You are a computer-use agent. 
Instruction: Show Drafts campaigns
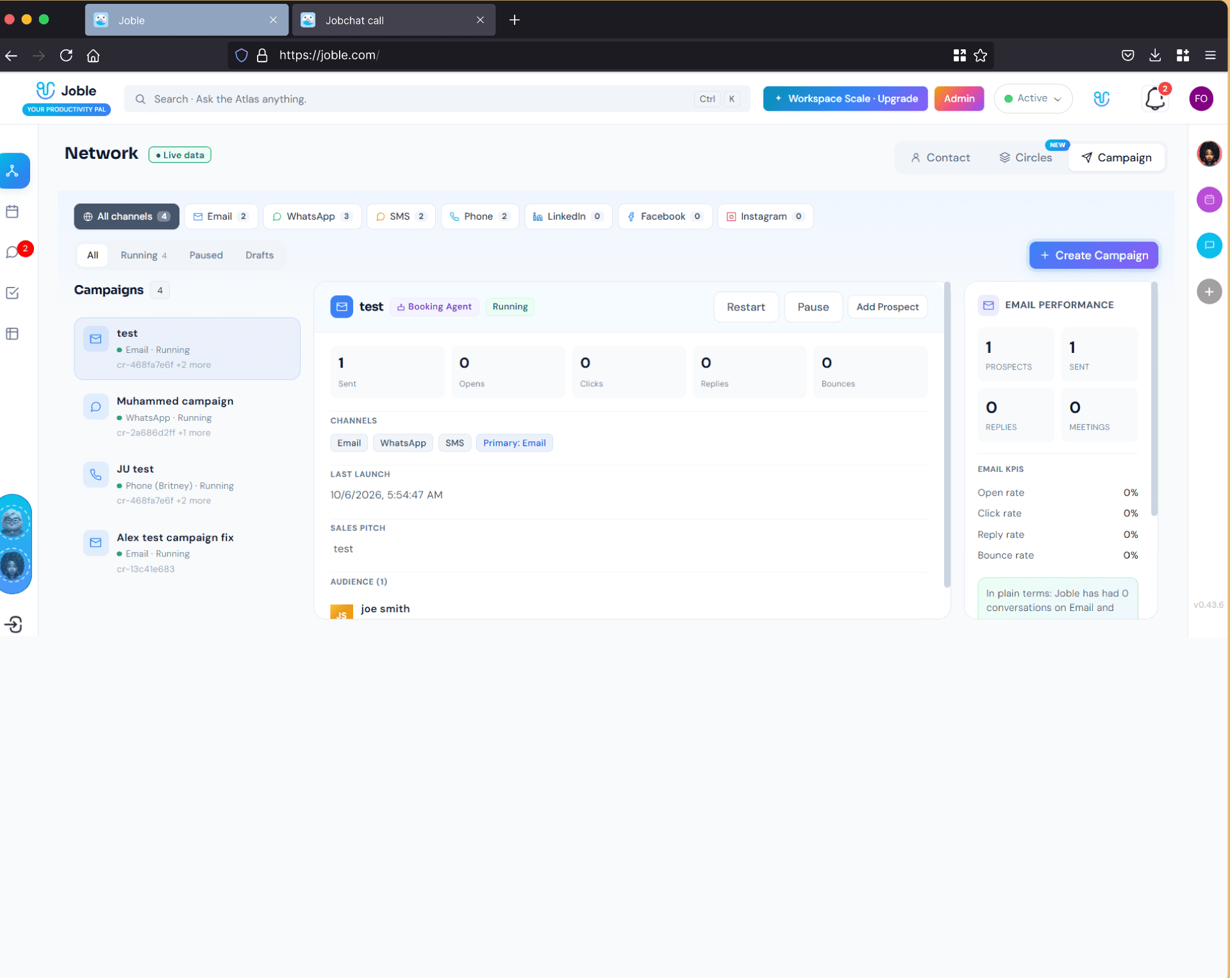[259, 255]
